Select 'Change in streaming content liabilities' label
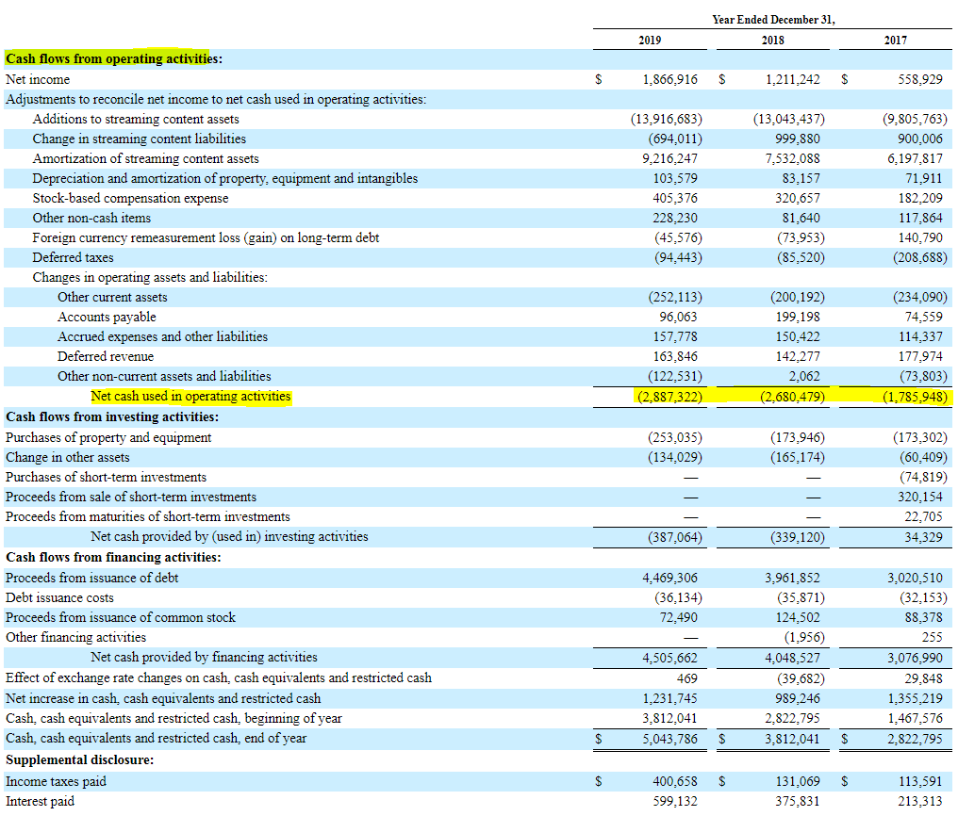Viewport: 958px width, 816px height. (x=140, y=139)
